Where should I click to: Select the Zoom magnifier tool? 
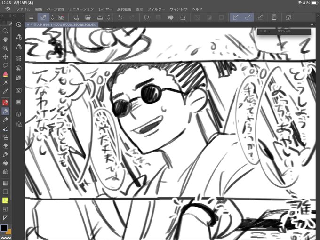5,31
